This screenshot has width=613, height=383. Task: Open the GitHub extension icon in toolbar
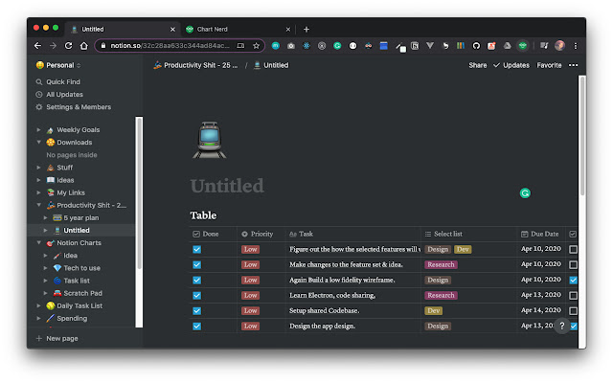pyautogui.click(x=476, y=46)
